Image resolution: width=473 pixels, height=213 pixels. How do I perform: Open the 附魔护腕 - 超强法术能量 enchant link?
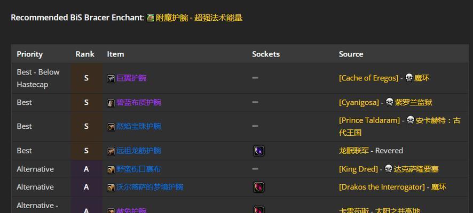pos(199,18)
